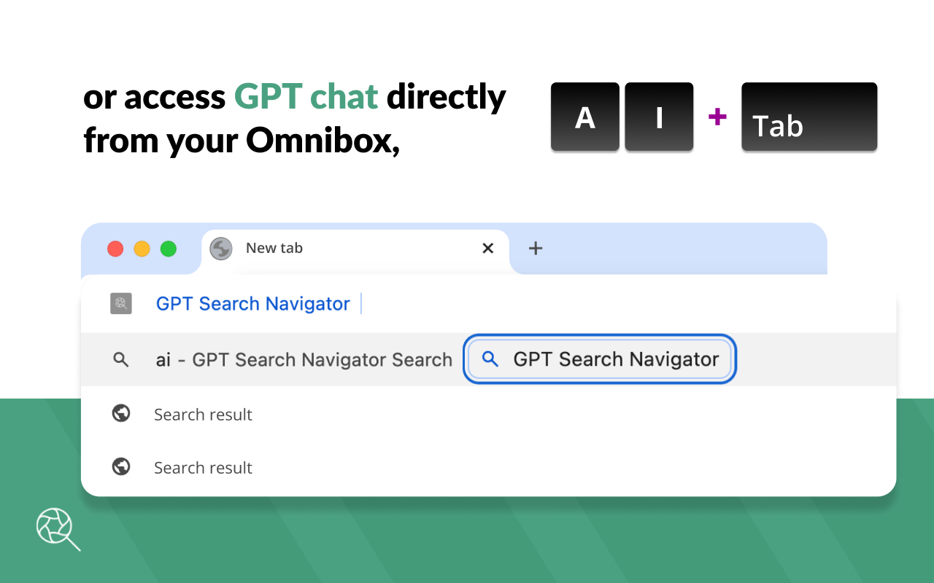Click the ai omnibox search suggestion row
934x583 pixels.
coord(303,359)
